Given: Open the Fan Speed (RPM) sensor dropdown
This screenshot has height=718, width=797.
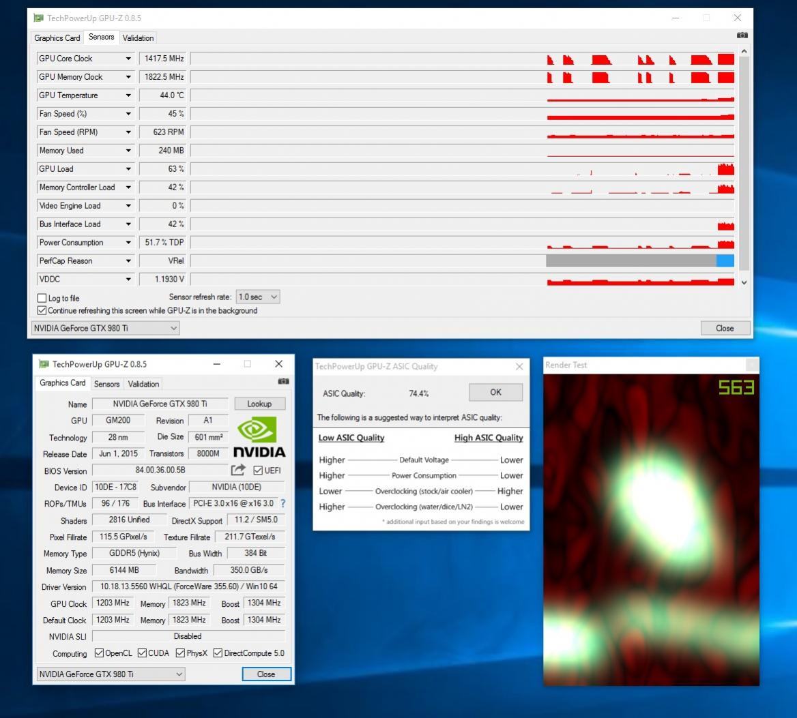Looking at the screenshot, I should (x=128, y=132).
